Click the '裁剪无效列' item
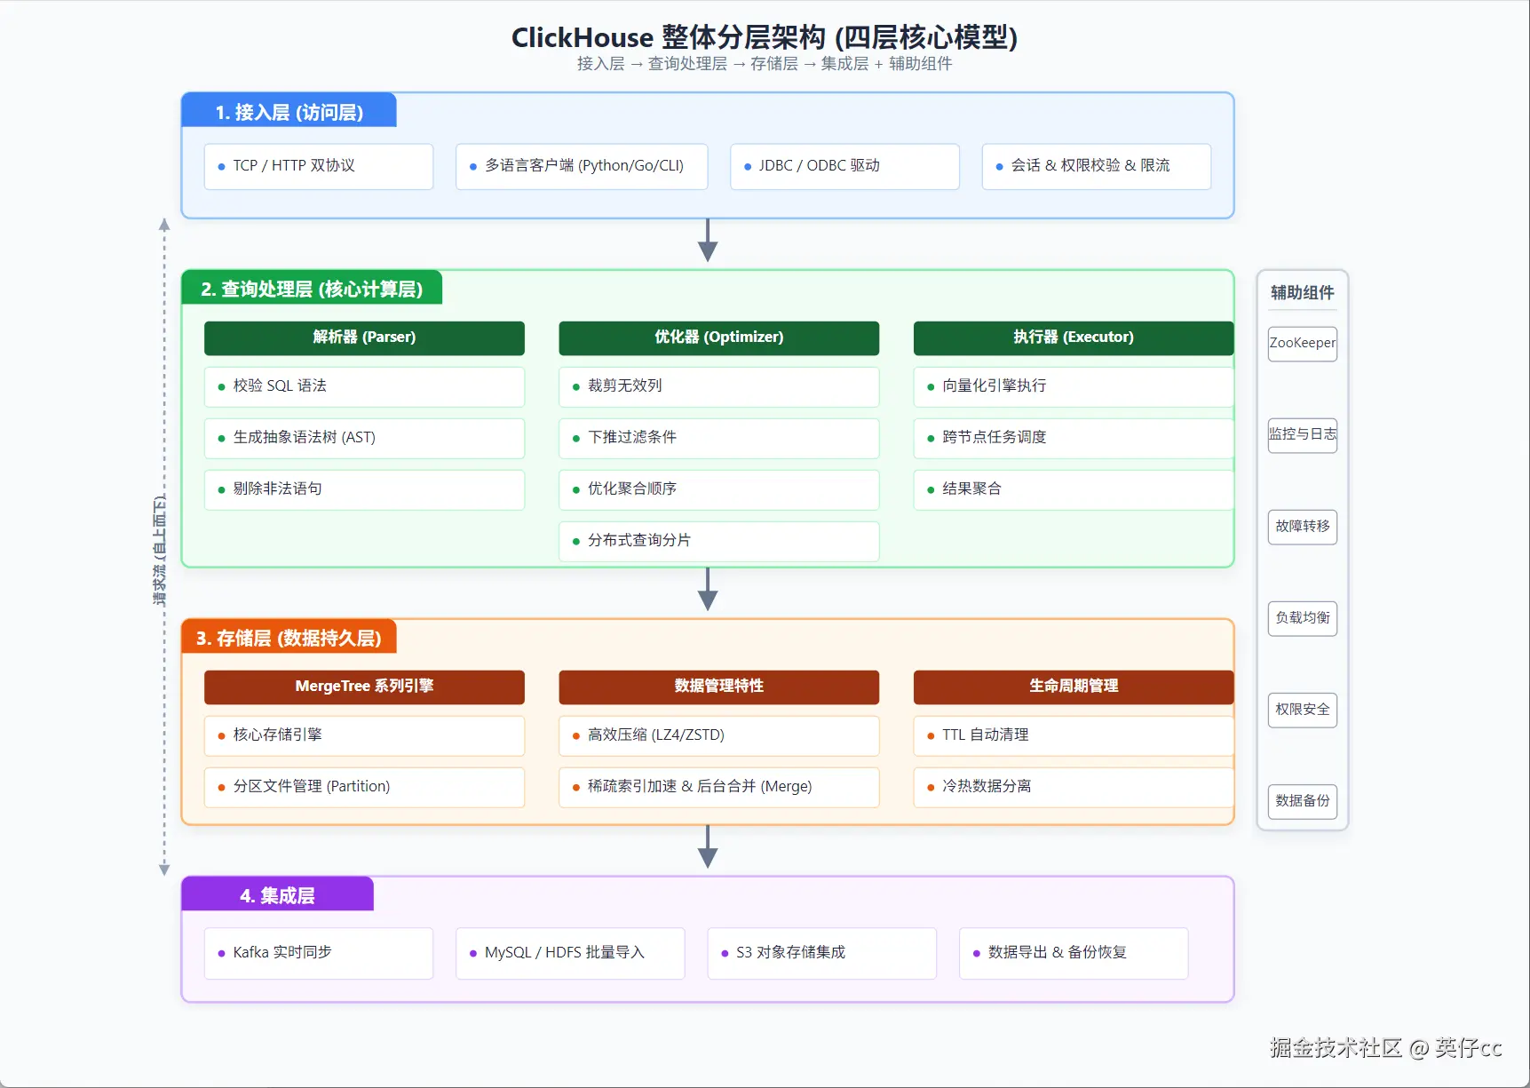Image resolution: width=1530 pixels, height=1088 pixels. 719,386
